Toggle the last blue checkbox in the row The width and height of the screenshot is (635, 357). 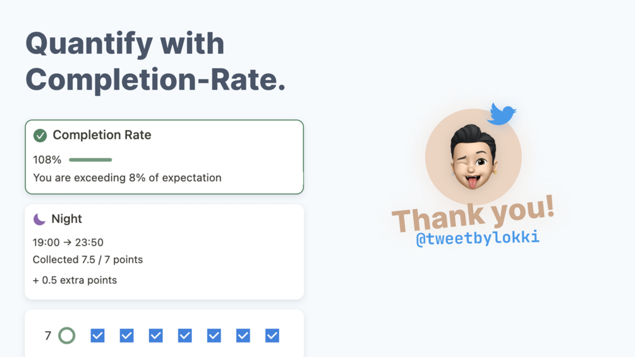272,336
